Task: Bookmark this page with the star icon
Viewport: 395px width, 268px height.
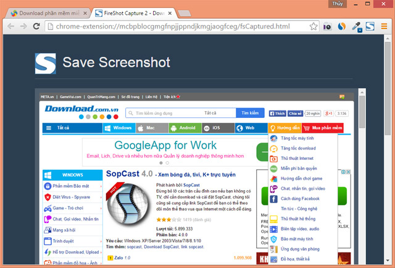Action: pyautogui.click(x=314, y=26)
